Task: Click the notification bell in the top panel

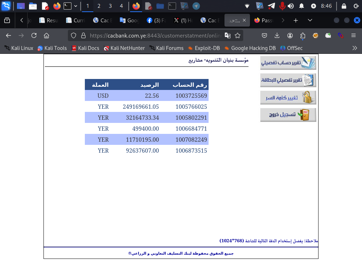Action: pos(302,5)
